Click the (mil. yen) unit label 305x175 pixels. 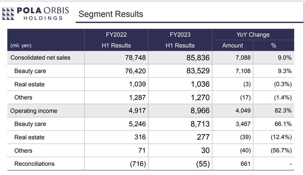coord(21,45)
